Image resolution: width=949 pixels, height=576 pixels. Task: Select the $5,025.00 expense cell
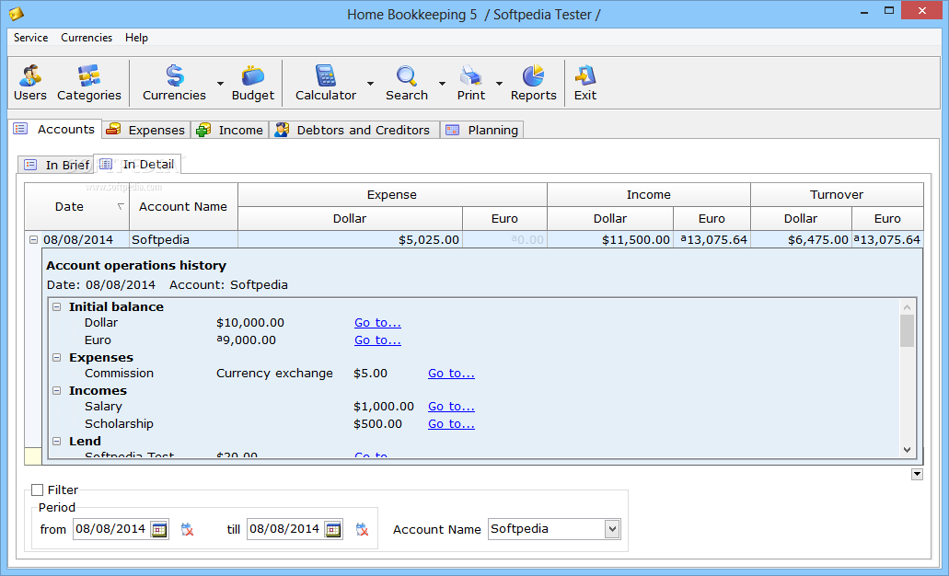(350, 240)
